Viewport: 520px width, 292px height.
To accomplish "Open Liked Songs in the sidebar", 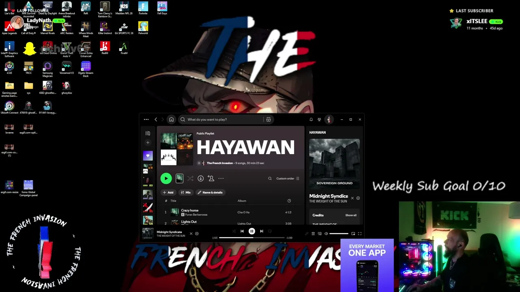I will (x=148, y=156).
